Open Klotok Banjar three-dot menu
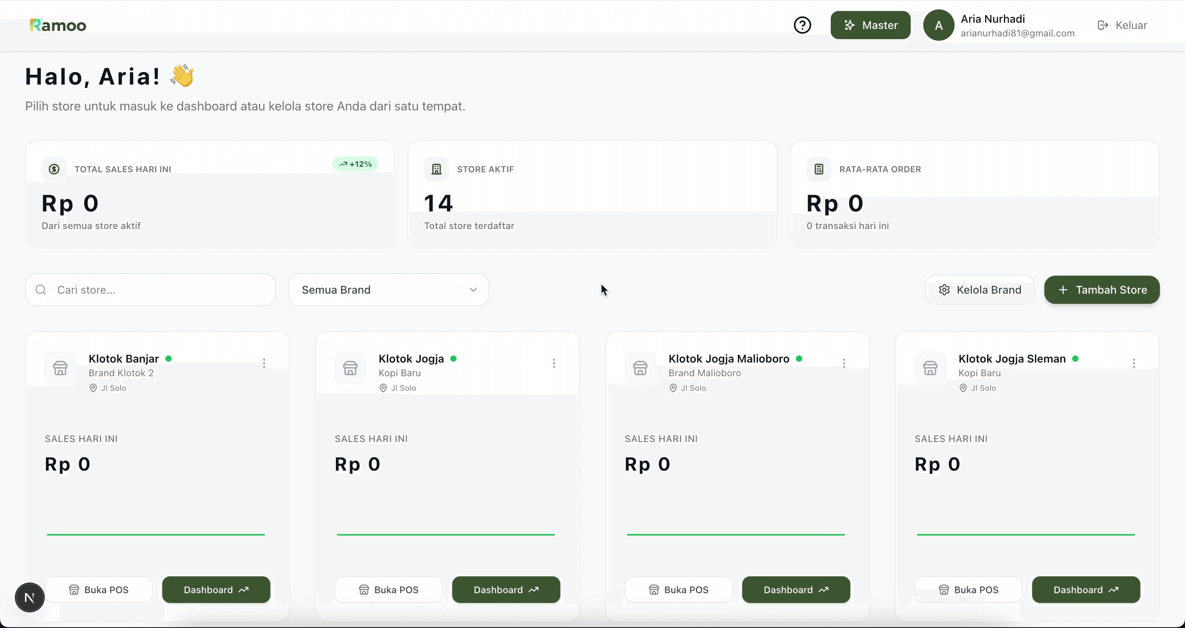This screenshot has width=1185, height=628. (x=264, y=363)
